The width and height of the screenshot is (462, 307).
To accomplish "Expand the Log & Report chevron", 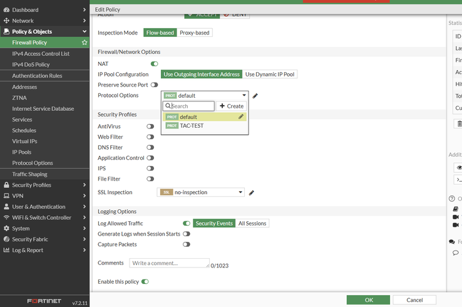I will [85, 250].
